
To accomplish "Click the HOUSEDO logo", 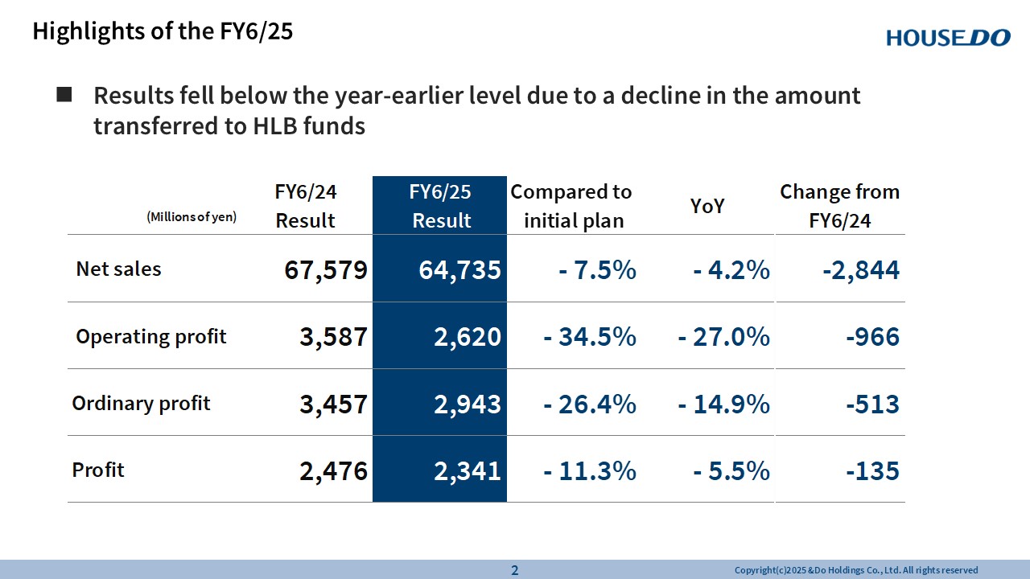I will [x=948, y=37].
